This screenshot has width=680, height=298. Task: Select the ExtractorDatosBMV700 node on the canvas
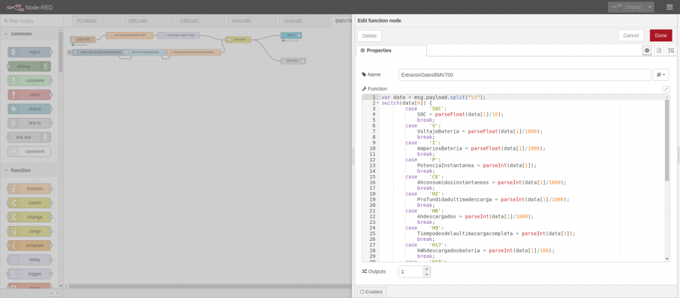click(130, 35)
